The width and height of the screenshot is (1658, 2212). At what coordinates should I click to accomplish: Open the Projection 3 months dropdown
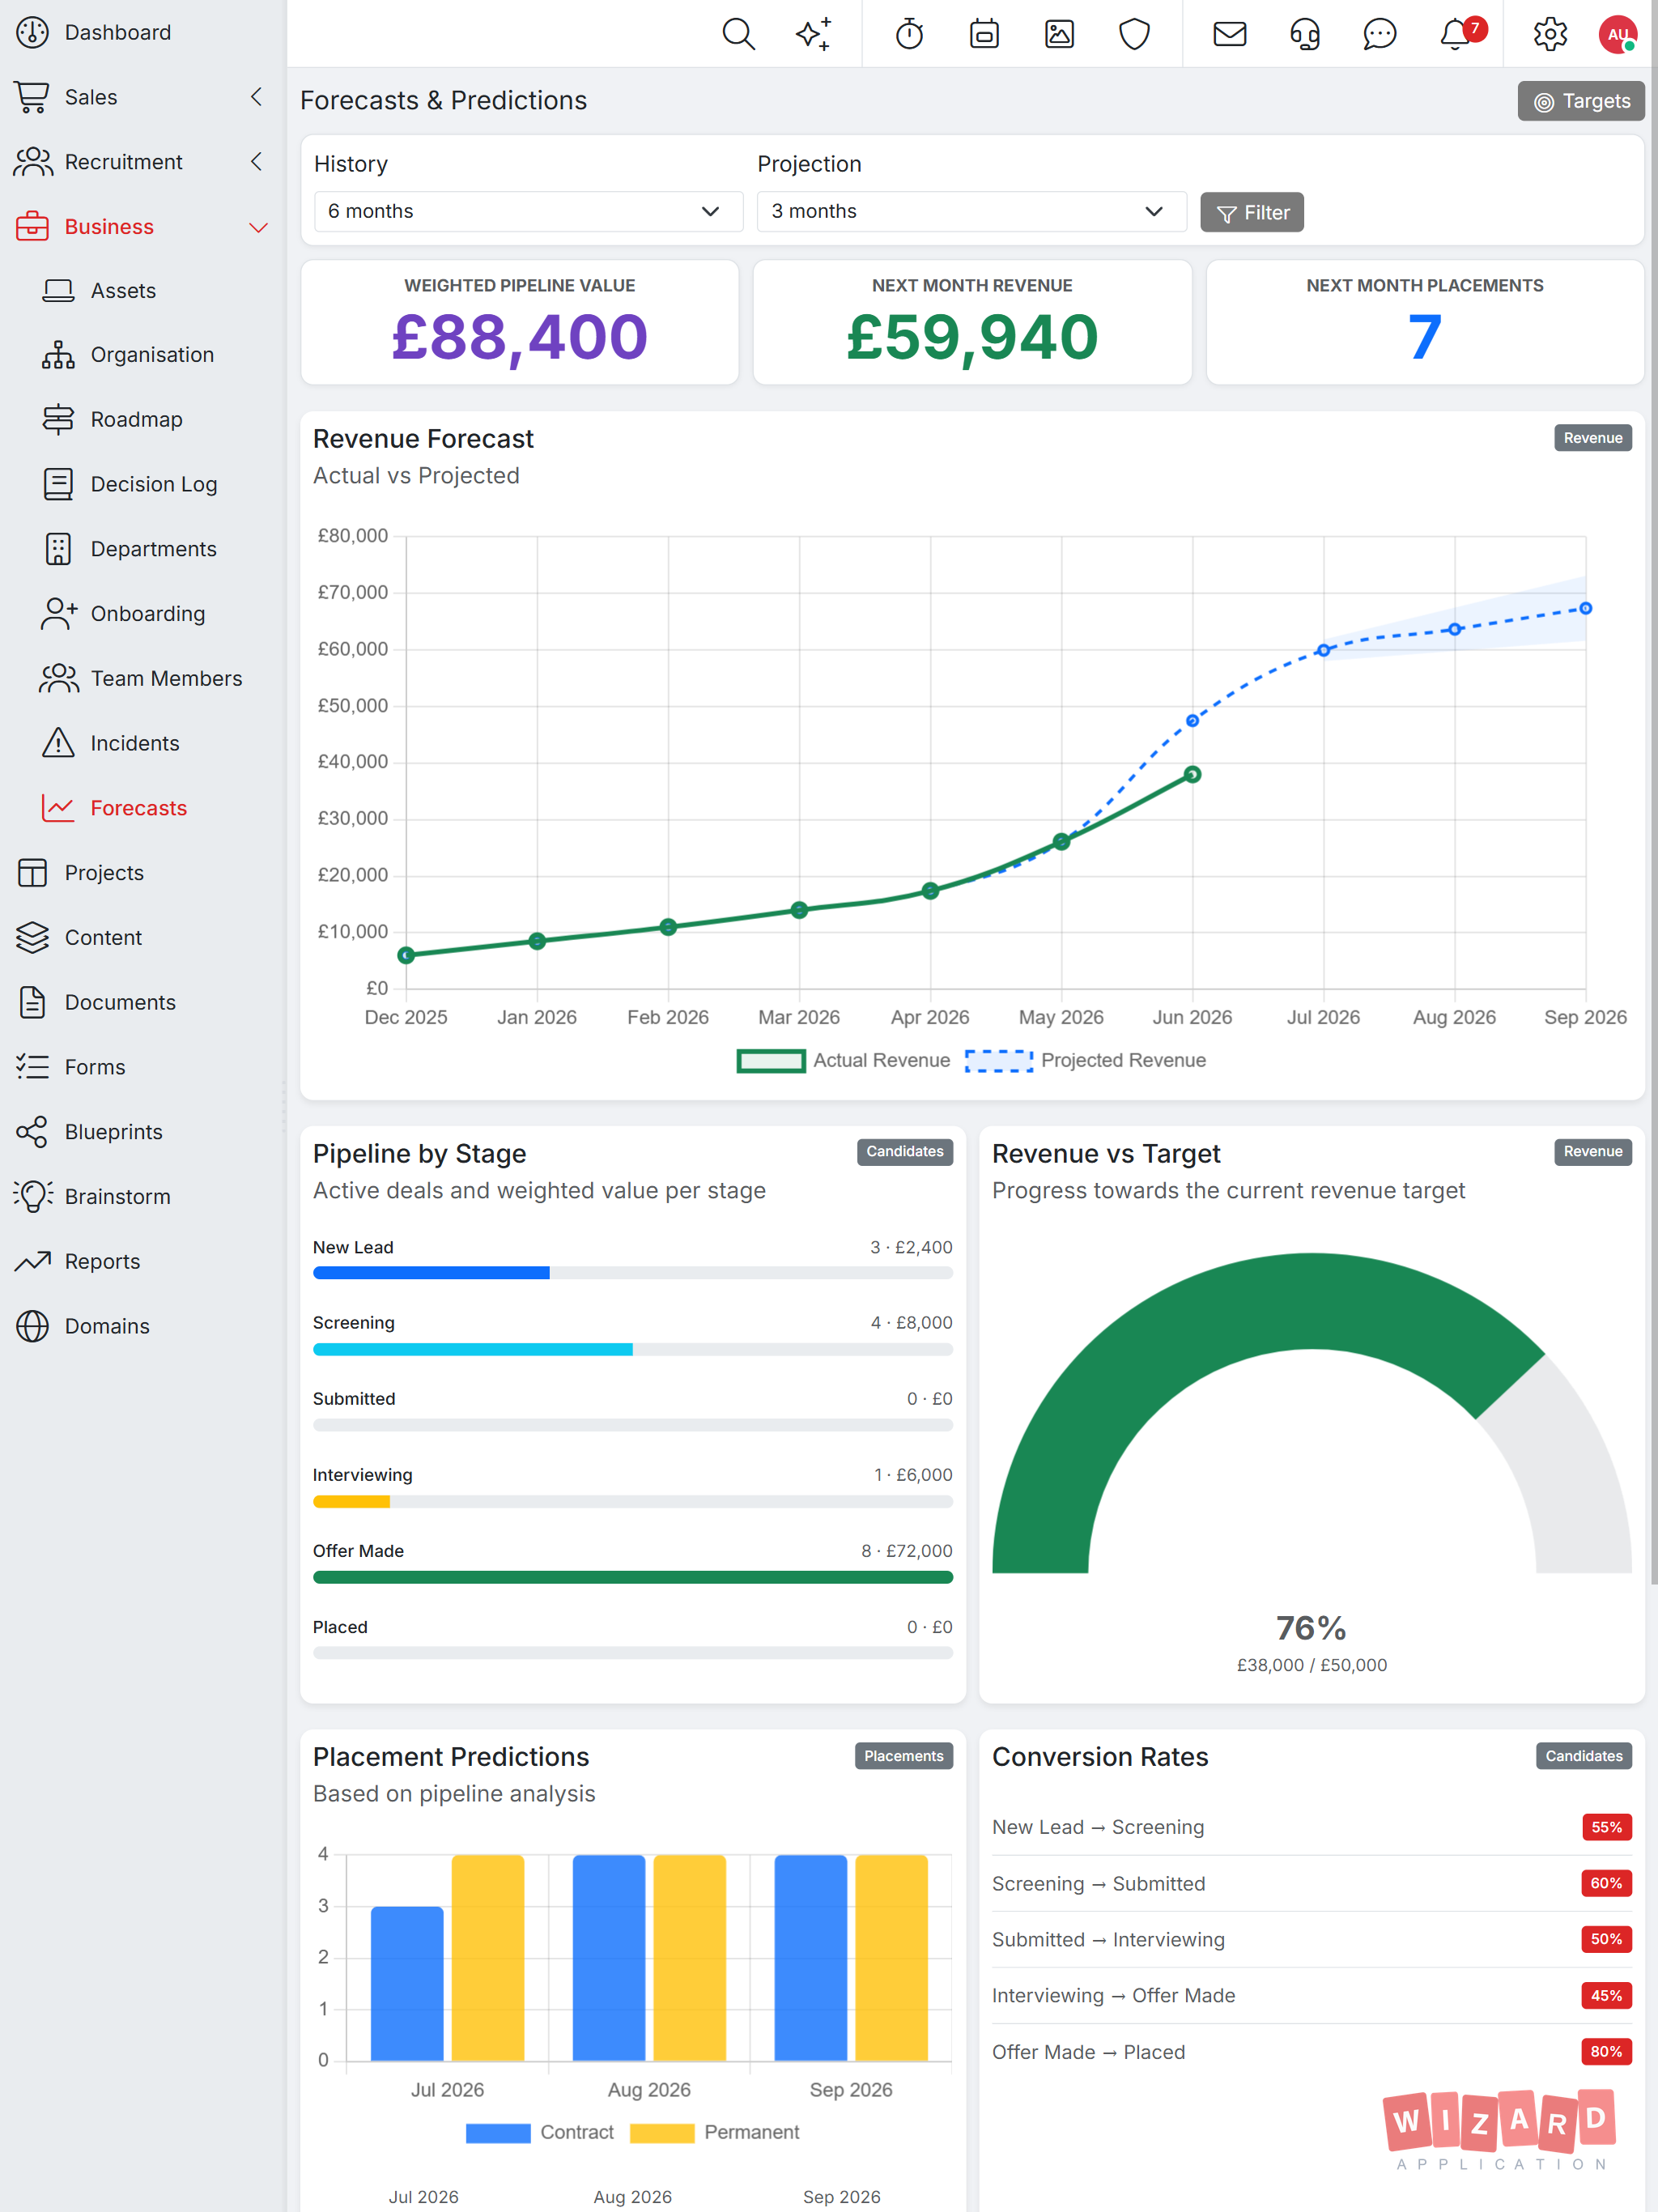coord(971,211)
